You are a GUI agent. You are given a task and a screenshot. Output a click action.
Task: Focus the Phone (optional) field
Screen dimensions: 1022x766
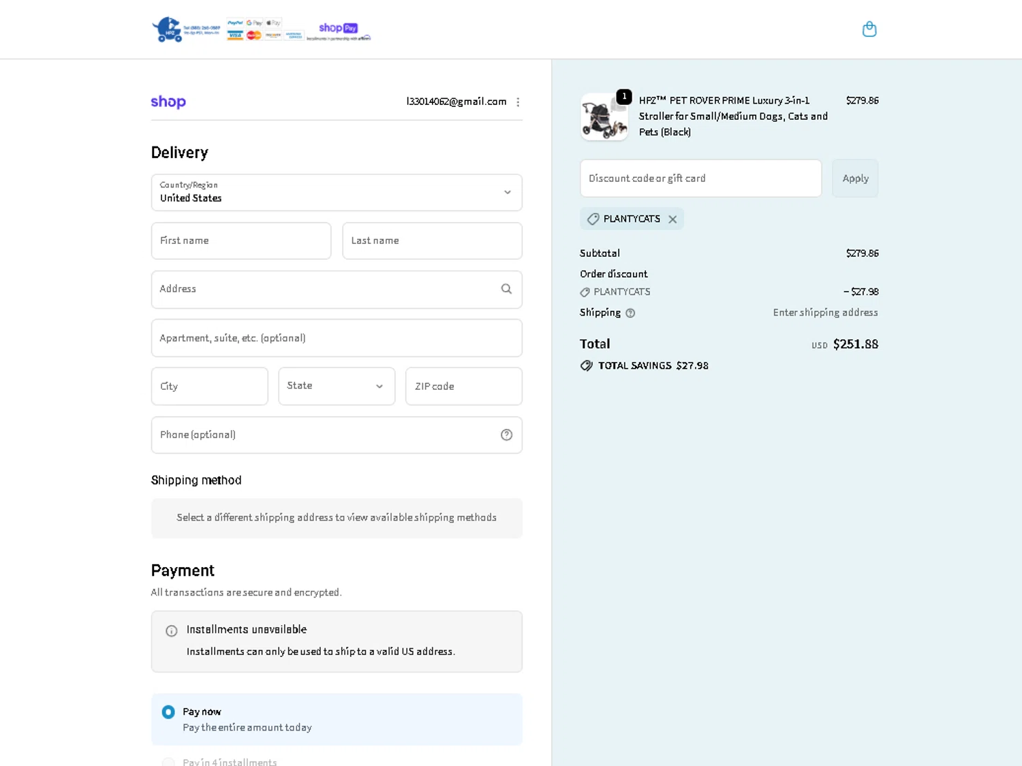tap(337, 435)
